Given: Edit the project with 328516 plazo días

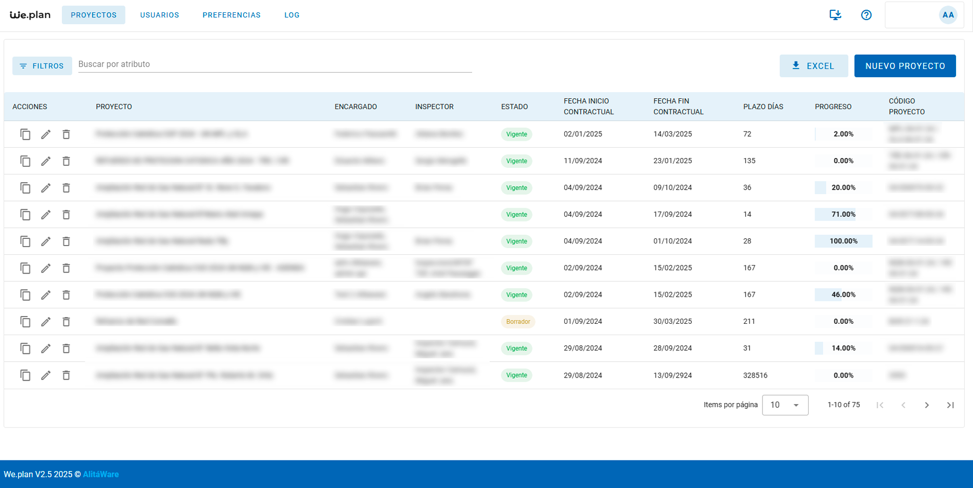Looking at the screenshot, I should click(46, 375).
